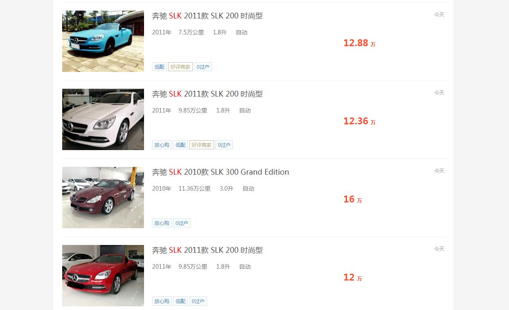The width and height of the screenshot is (509, 310).
Task: Click 0过户 tag on the blue car listing
Action: click(x=203, y=67)
